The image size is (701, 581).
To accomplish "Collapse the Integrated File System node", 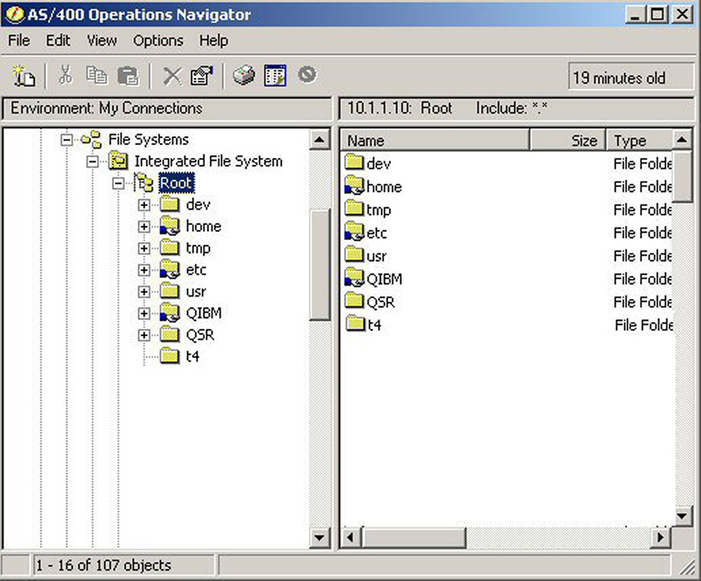I will (x=92, y=162).
